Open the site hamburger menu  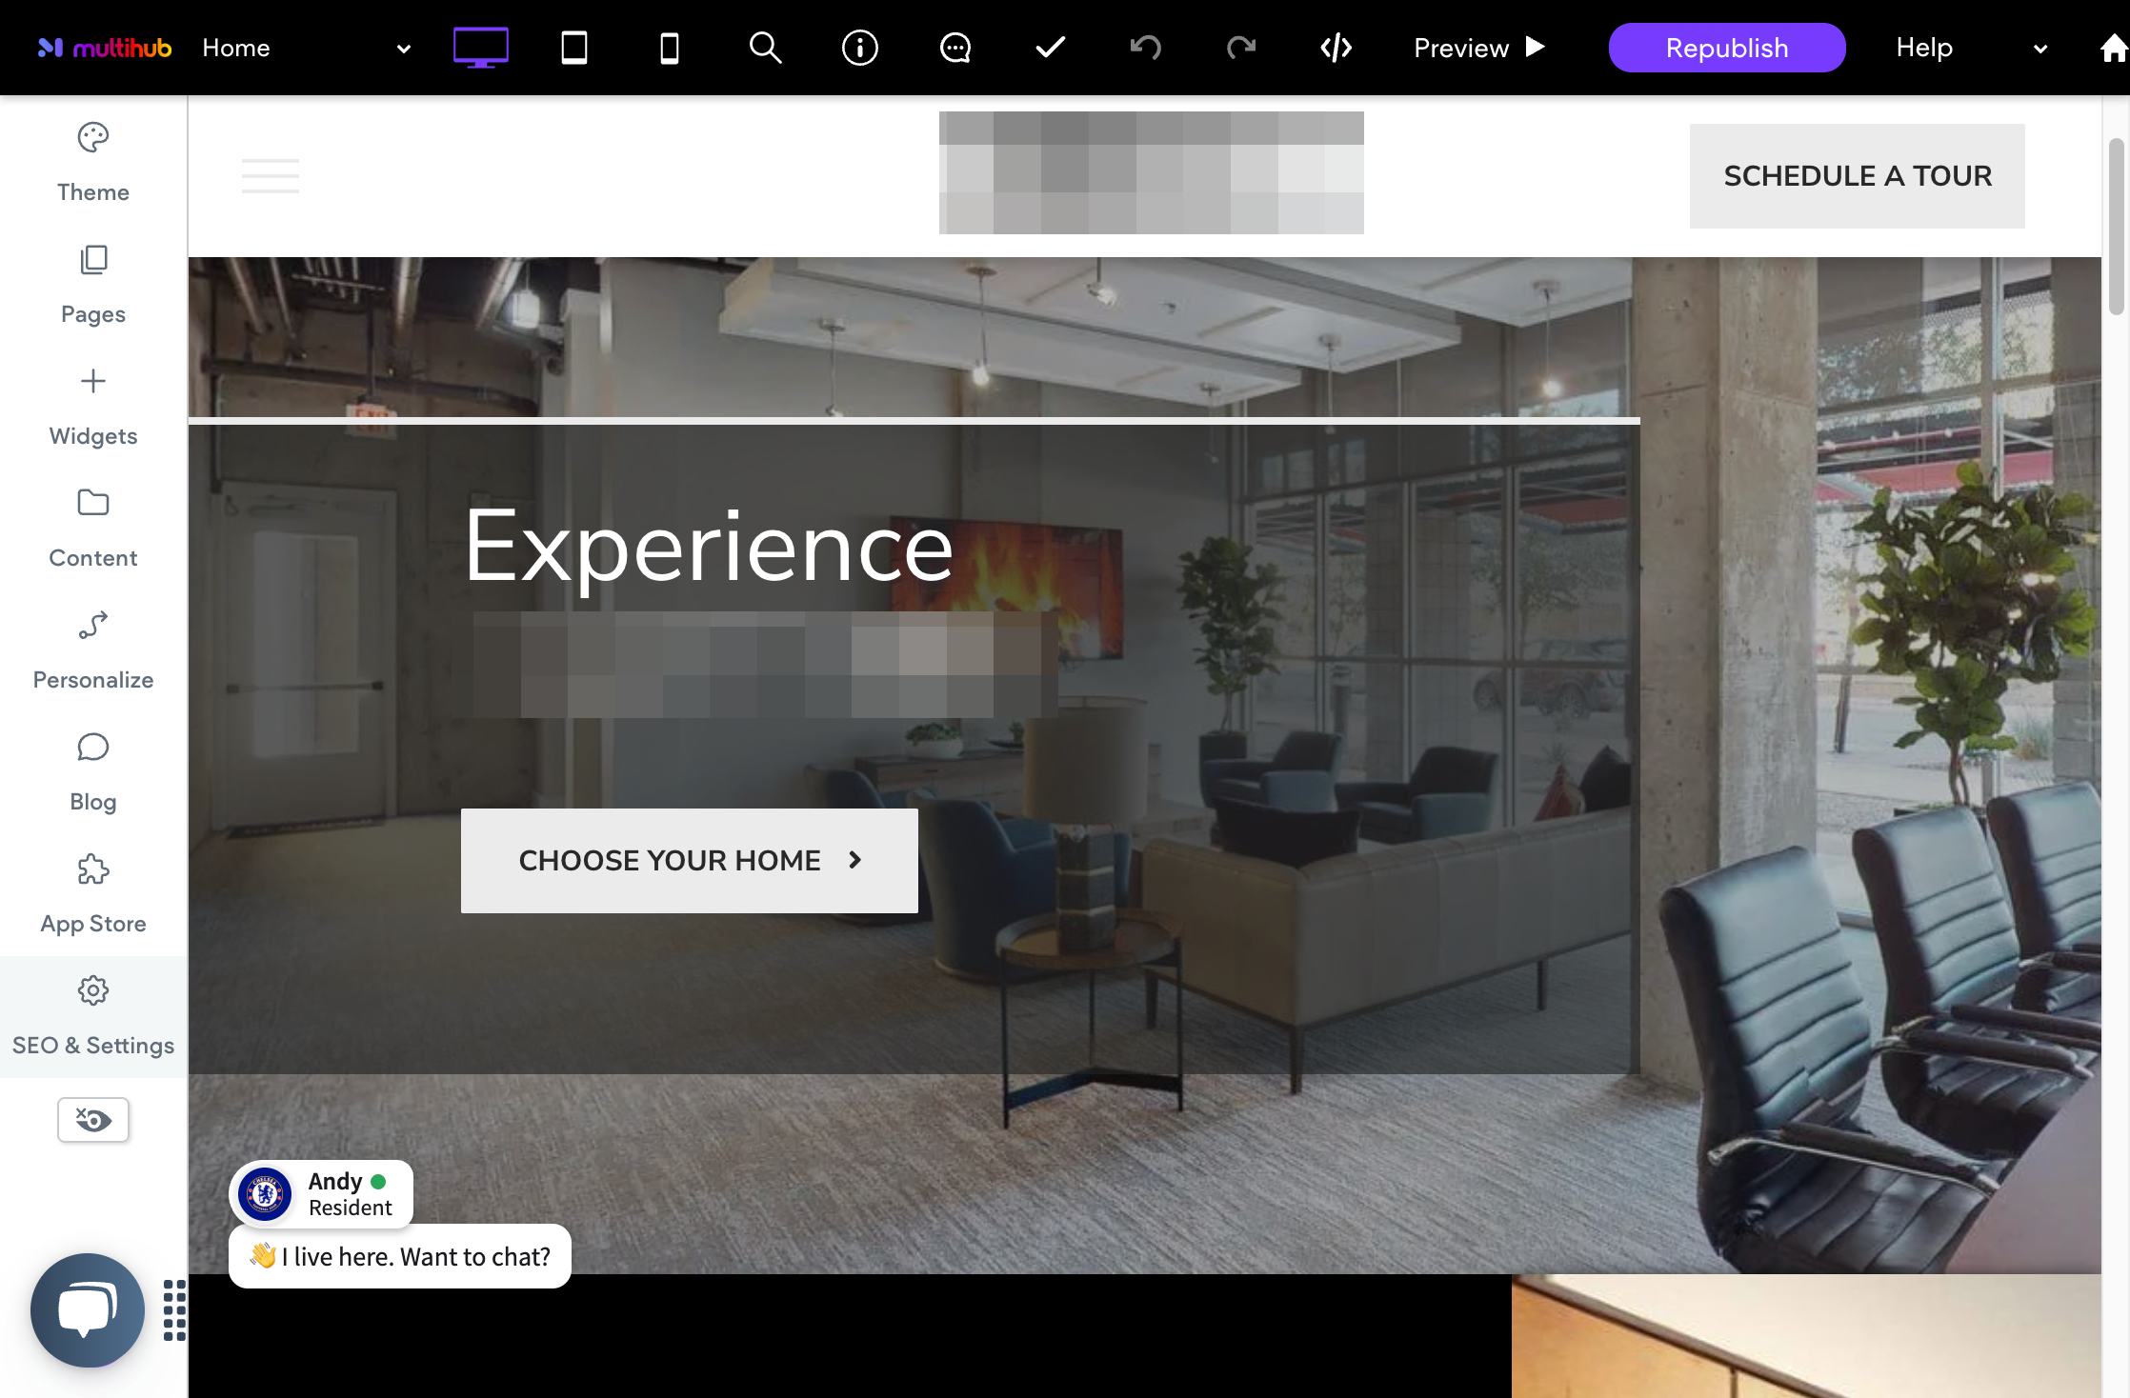pyautogui.click(x=271, y=176)
